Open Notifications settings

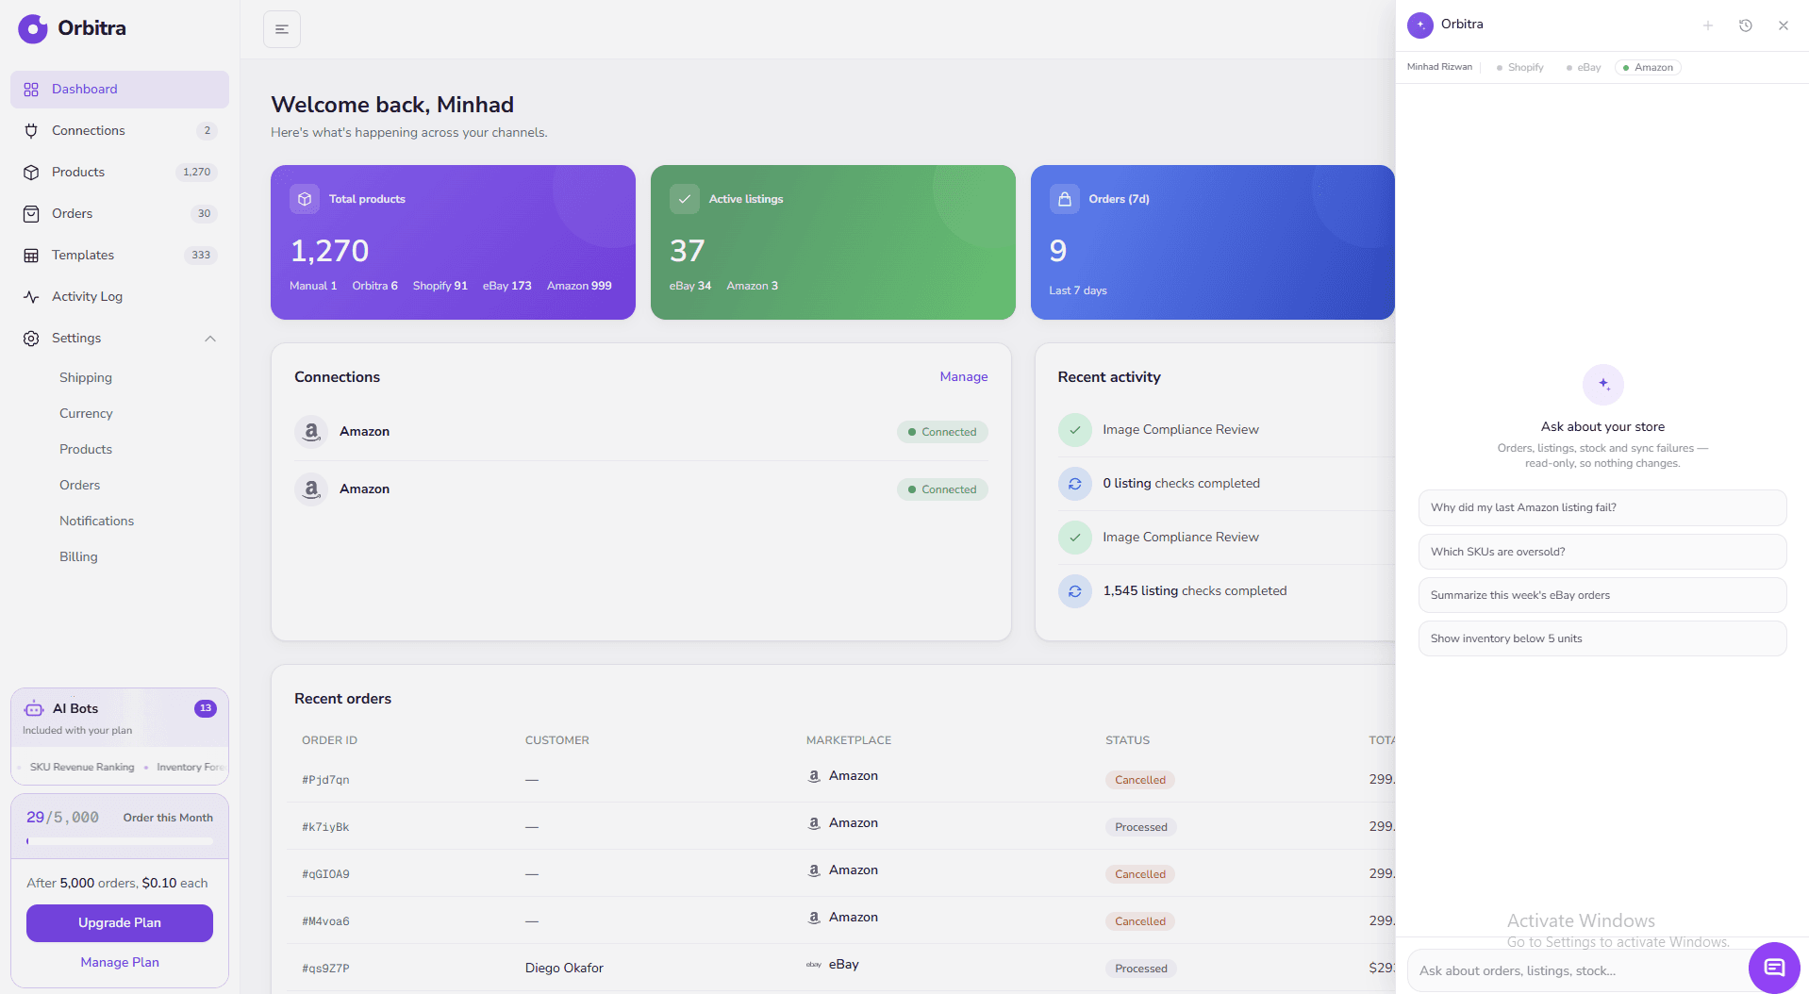[x=96, y=521]
